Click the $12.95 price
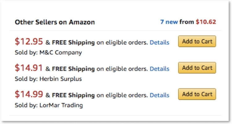Screen dimensions: 232x124 pyautogui.click(x=29, y=42)
